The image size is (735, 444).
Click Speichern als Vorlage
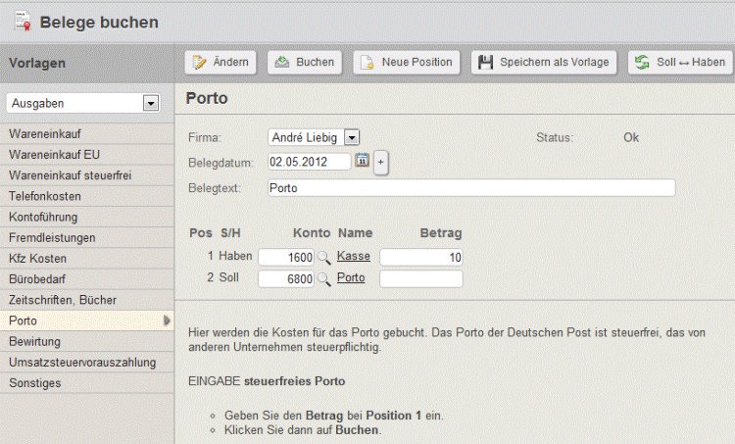pos(545,62)
